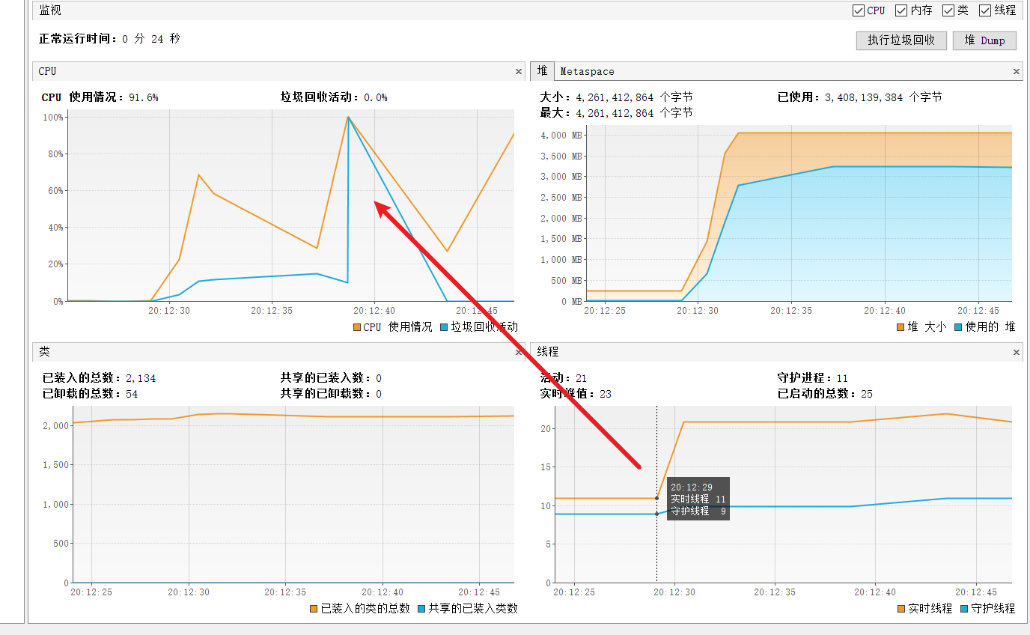Select the 堆 tab
1030x635 pixels.
coord(542,72)
